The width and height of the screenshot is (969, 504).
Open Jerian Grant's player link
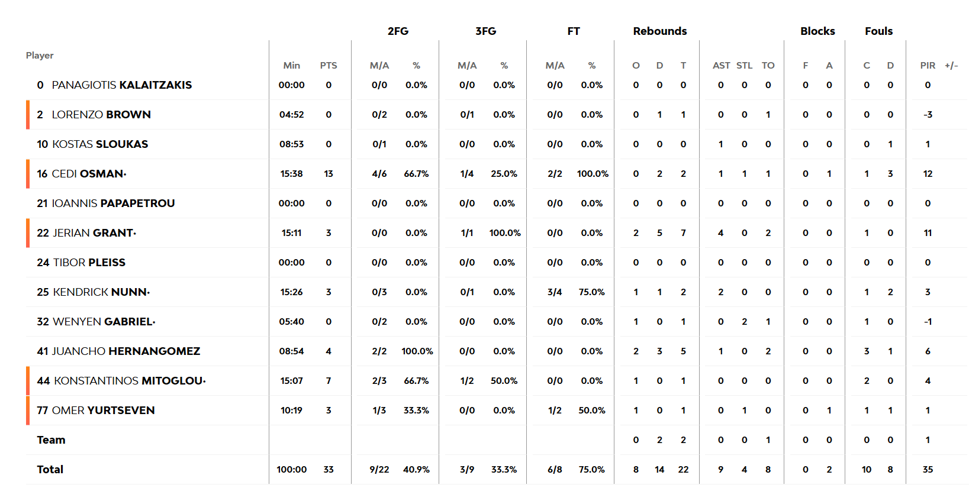point(93,233)
